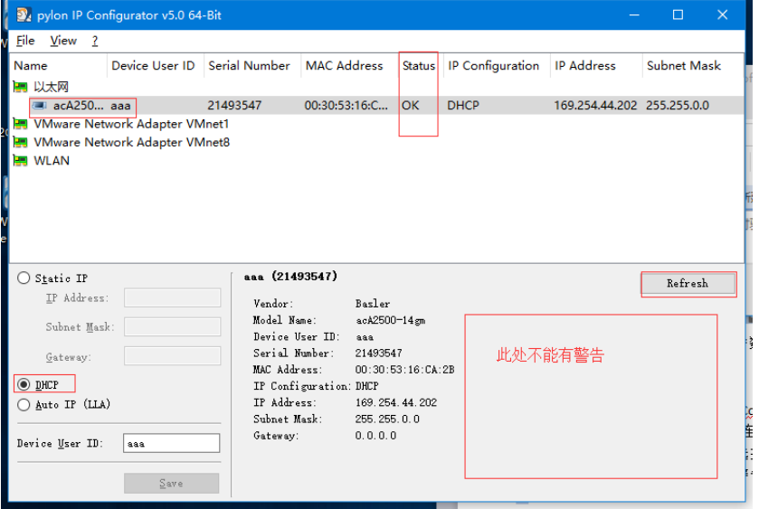Click the MAC cell 00:30:53:16:C...
Viewport: 759px width, 509px height.
346,106
